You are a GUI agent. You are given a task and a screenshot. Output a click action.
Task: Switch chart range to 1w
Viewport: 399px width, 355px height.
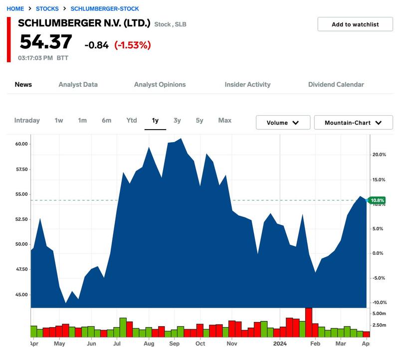click(x=59, y=120)
